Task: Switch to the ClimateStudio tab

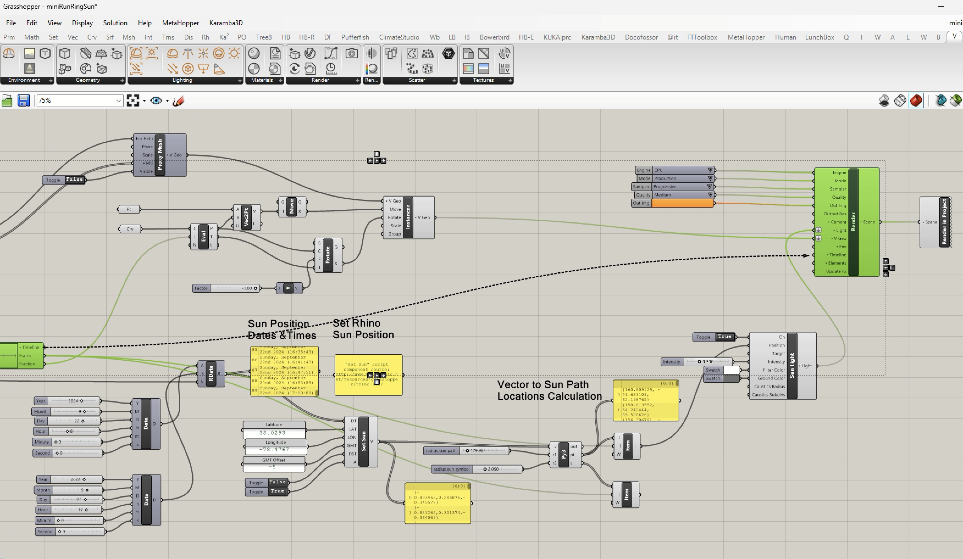Action: (399, 37)
